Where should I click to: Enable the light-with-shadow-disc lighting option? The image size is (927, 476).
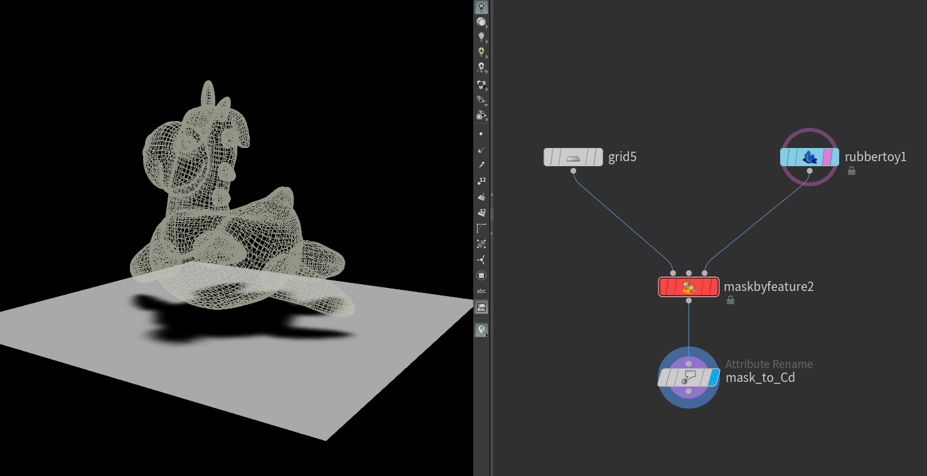click(481, 67)
